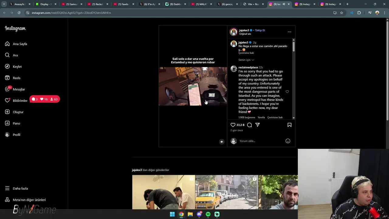Viewport: 389px width, 219px height.
Task: Switch to the (1) MALAT YouTube tab
Action: [x=202, y=4]
